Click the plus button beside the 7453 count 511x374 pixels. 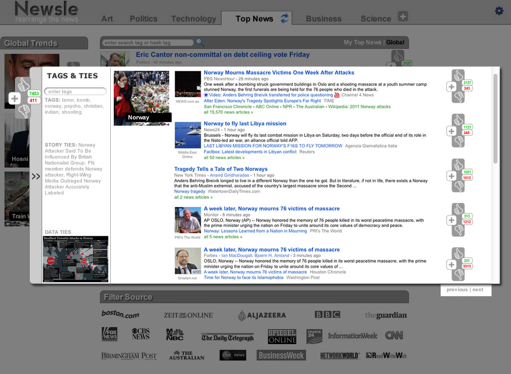pos(14,98)
